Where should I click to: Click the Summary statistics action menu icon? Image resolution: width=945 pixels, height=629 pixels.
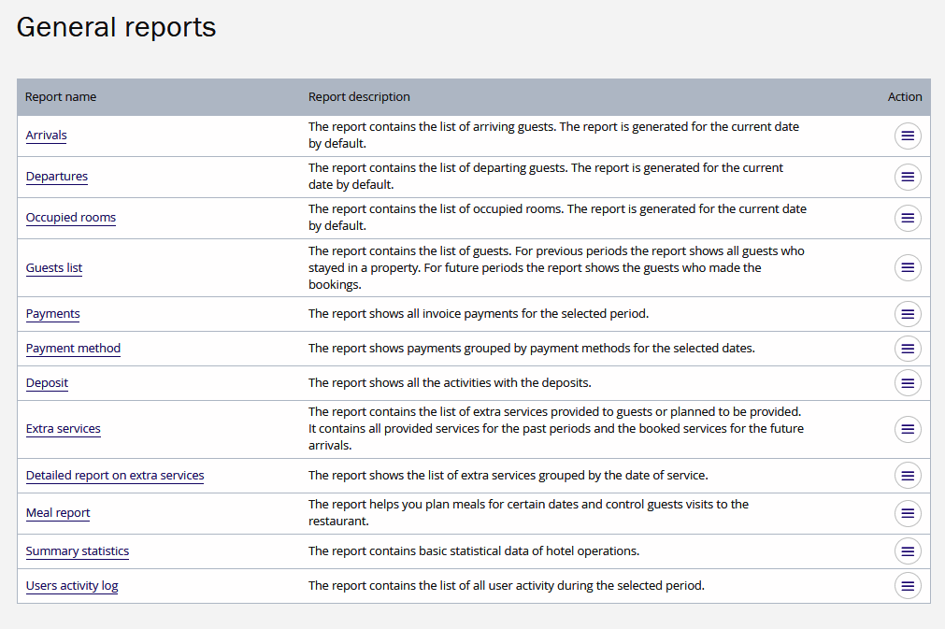coord(907,551)
